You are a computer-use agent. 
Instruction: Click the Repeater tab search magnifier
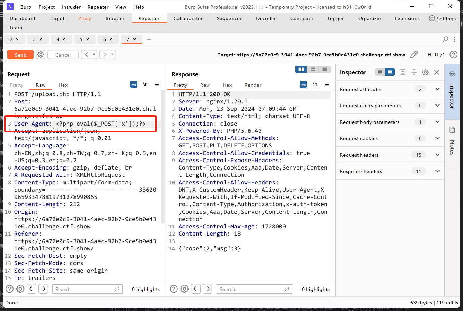point(445,39)
